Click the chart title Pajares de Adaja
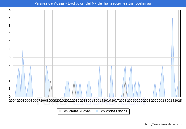Image resolution: width=186 pixels, height=129 pixels. [49, 3]
